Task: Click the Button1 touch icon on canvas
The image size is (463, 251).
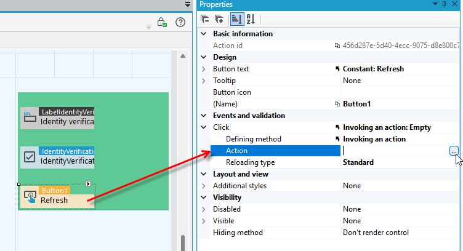Action: (30, 197)
